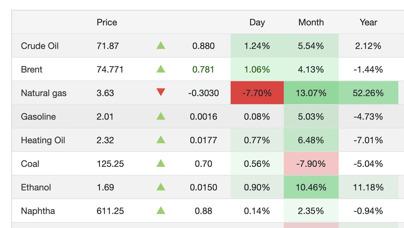The width and height of the screenshot is (404, 228).
Task: Sort by the Year column header
Action: (x=368, y=22)
